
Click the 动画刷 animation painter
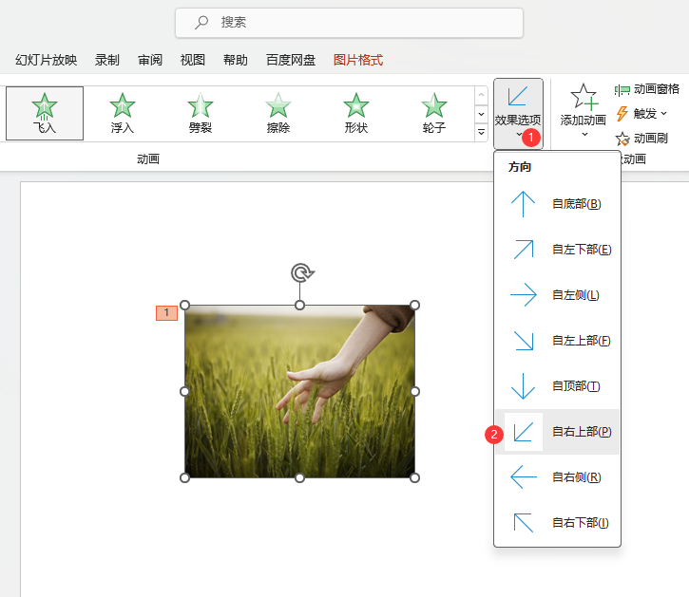pos(641,139)
